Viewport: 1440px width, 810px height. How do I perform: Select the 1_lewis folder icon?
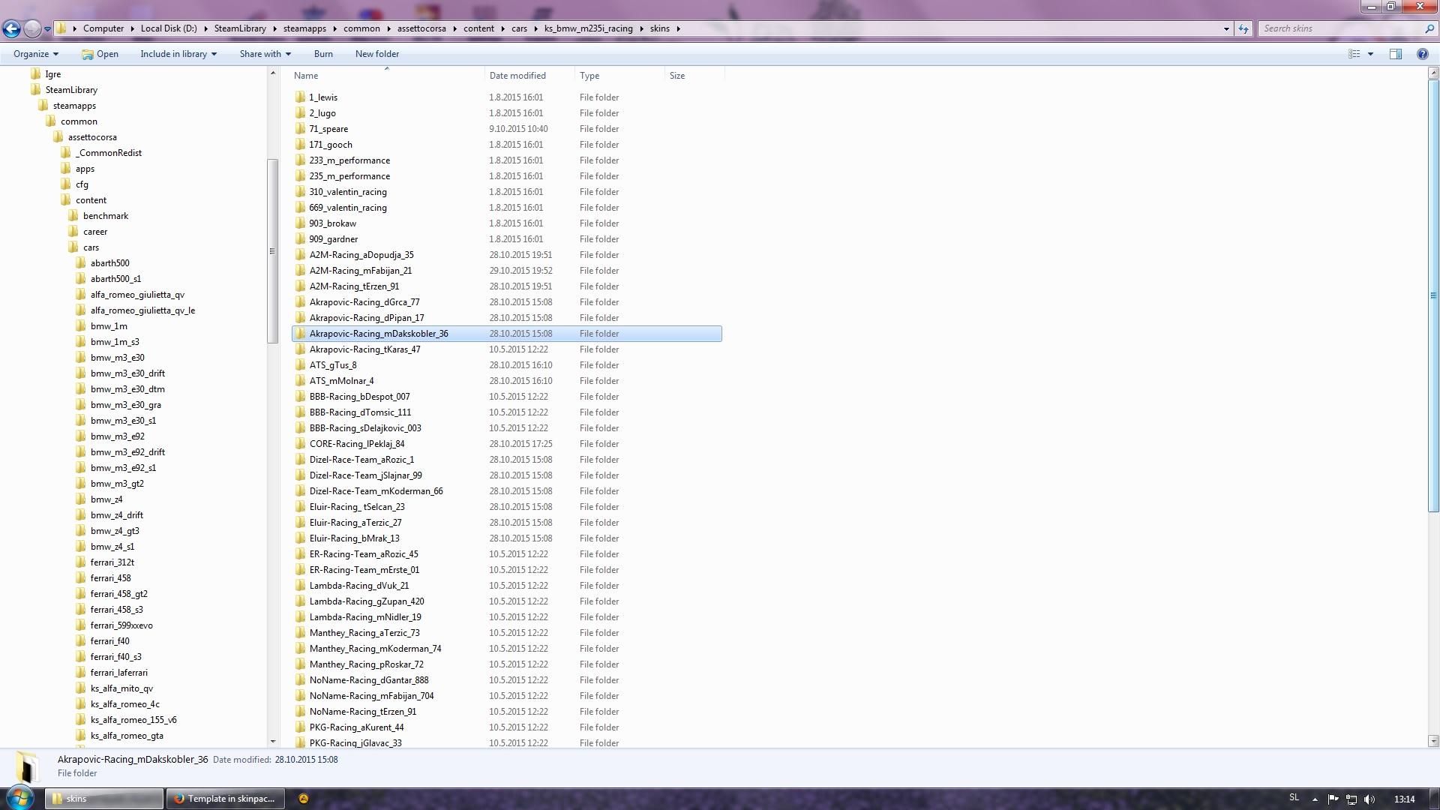300,97
